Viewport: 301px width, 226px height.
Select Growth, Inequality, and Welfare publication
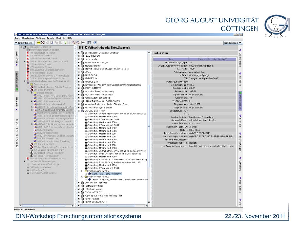119,180
